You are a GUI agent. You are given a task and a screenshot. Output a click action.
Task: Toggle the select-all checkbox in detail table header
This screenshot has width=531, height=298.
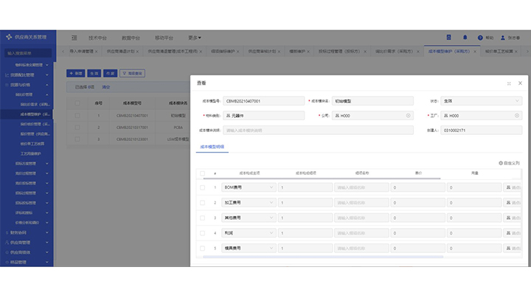pyautogui.click(x=203, y=173)
